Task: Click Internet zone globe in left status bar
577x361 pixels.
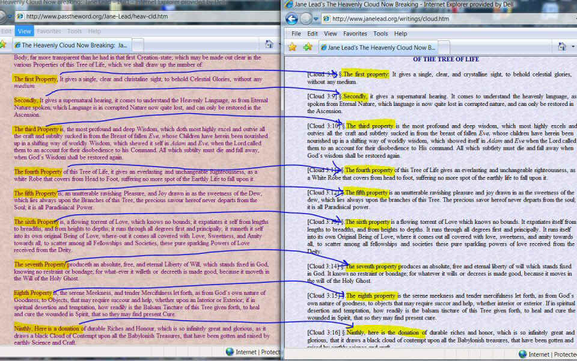Action: [230, 352]
